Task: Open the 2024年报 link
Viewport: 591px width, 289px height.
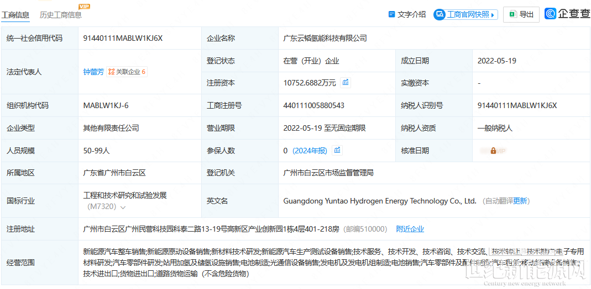Action: 310,151
